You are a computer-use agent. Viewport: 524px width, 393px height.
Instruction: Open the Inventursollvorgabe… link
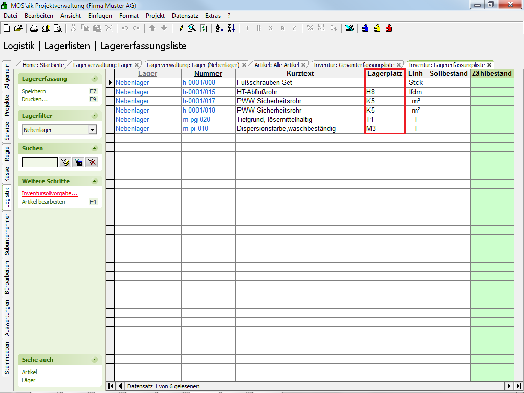point(50,193)
